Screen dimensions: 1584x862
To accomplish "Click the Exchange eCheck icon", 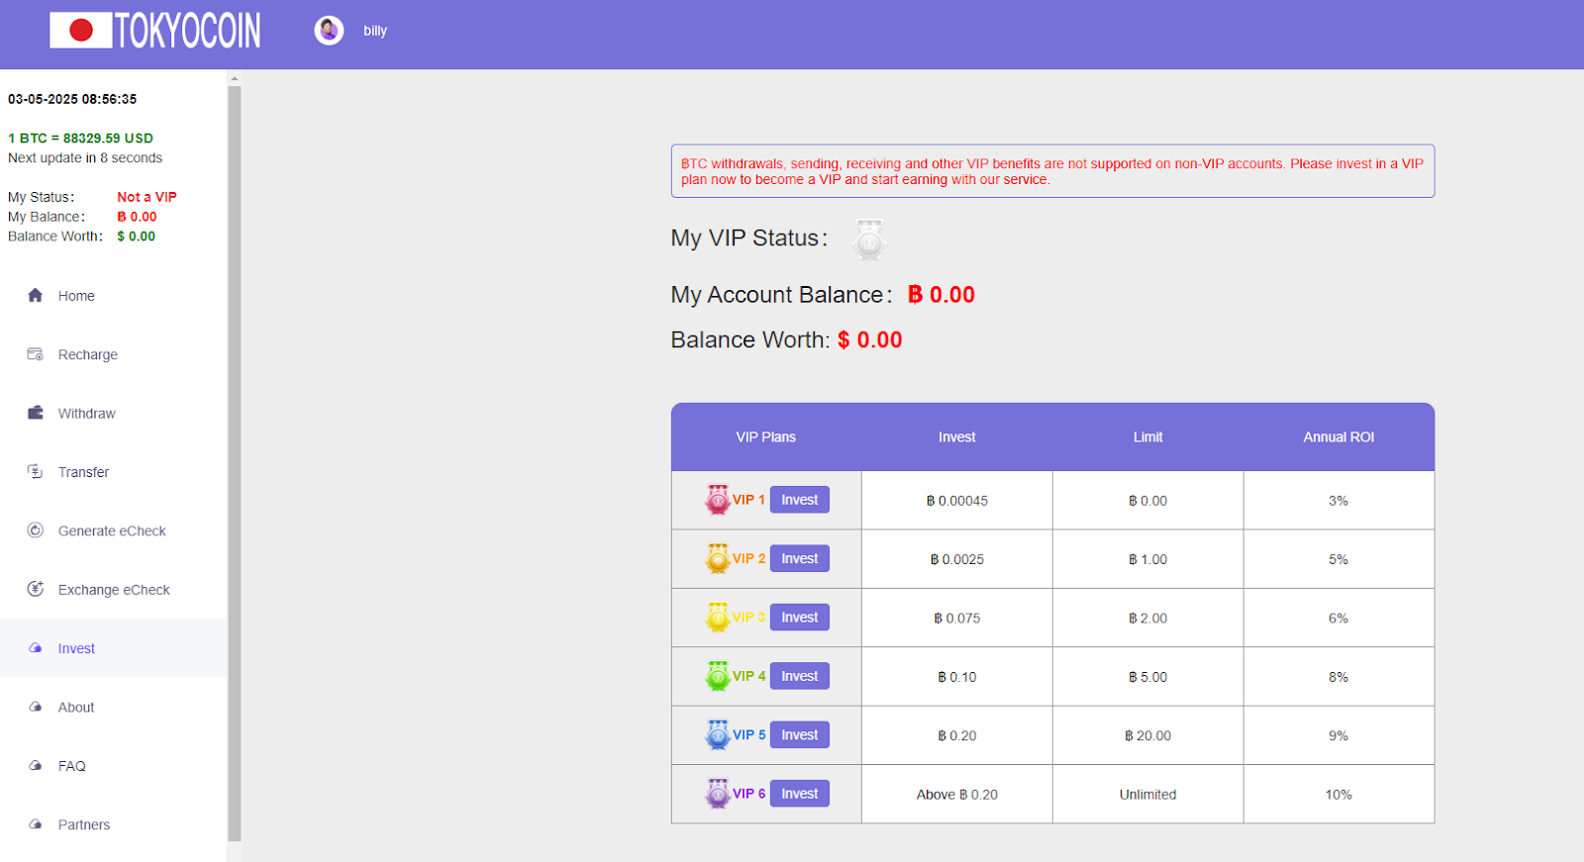I will pyautogui.click(x=36, y=589).
